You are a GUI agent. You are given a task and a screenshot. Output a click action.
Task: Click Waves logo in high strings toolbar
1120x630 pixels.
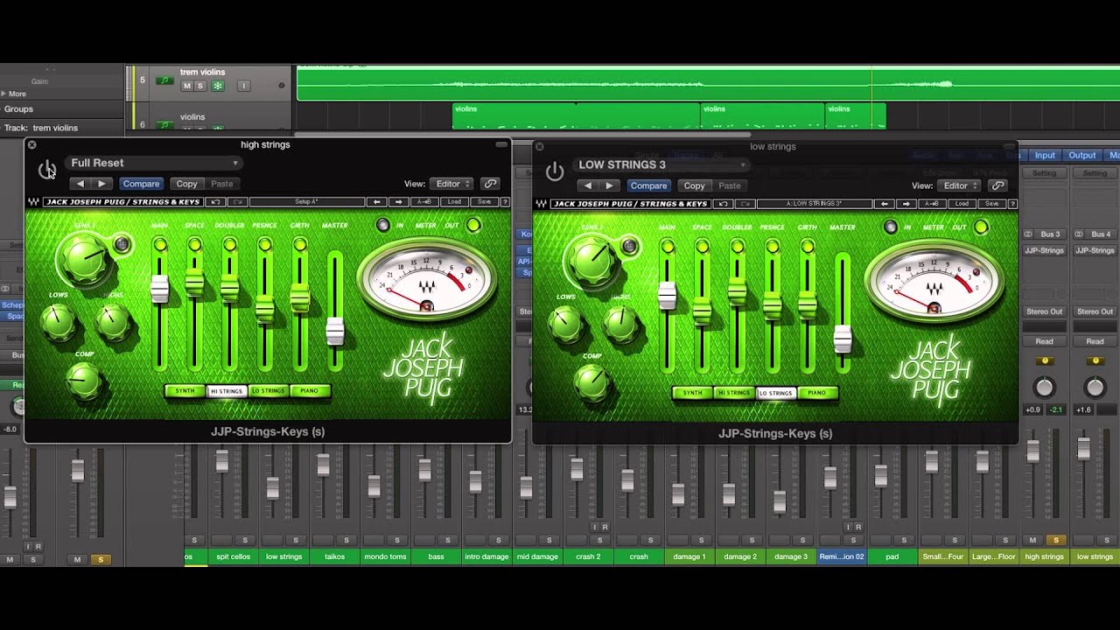pyautogui.click(x=33, y=202)
